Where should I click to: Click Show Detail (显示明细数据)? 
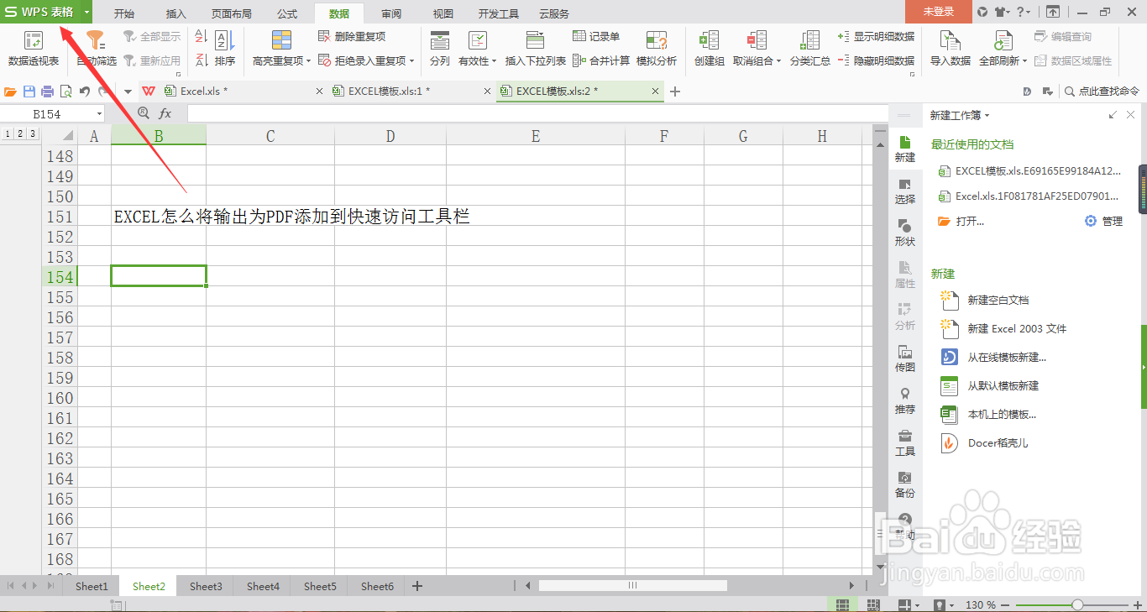876,37
